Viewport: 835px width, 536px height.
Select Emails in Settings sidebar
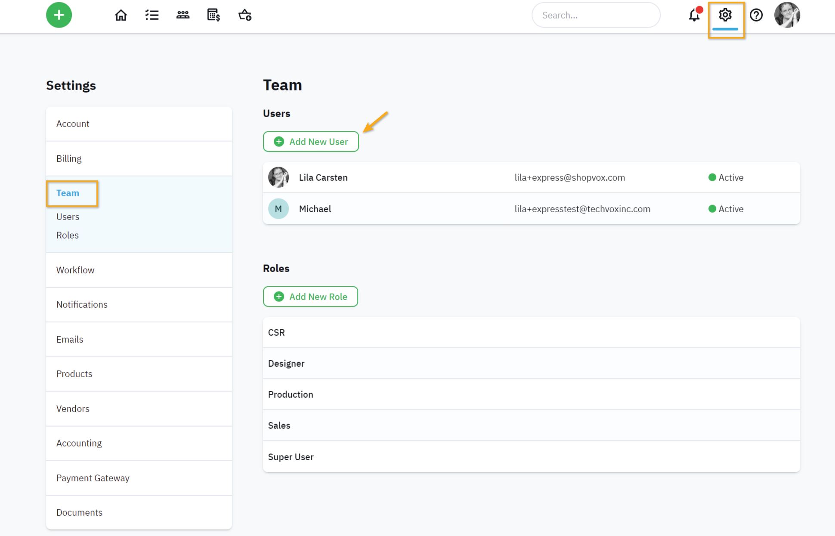pyautogui.click(x=139, y=339)
